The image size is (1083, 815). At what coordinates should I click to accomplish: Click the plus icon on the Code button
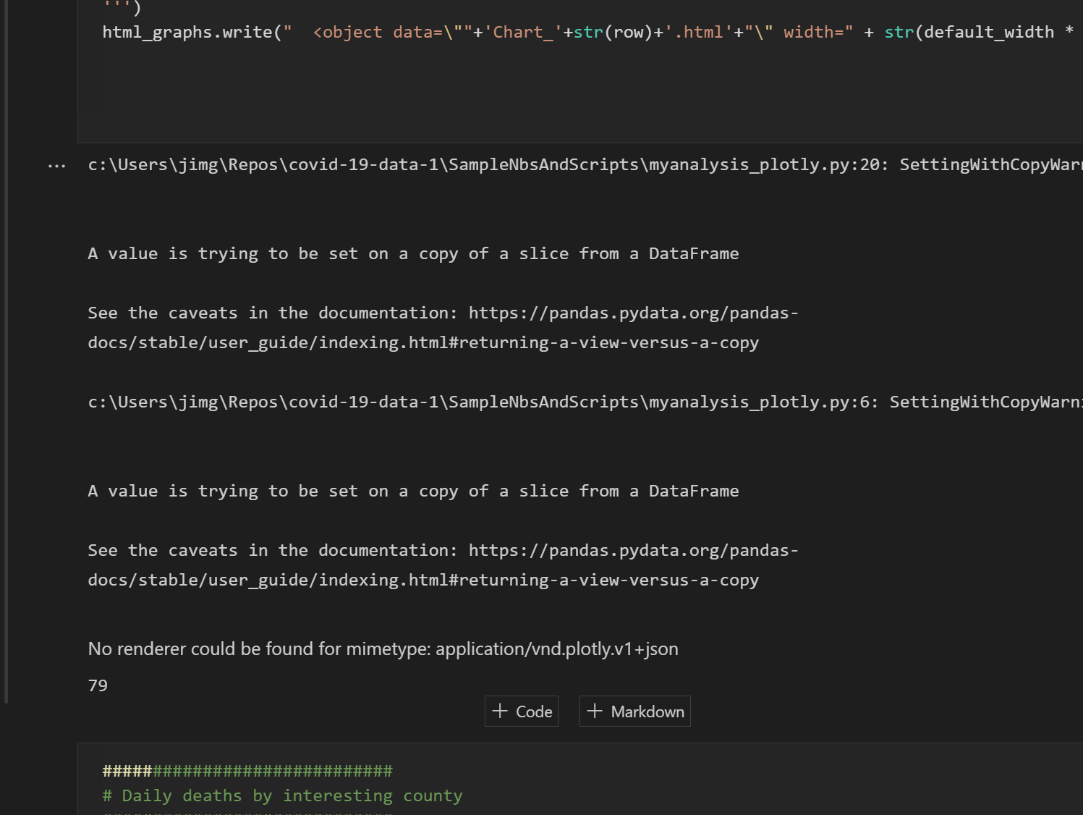point(499,711)
